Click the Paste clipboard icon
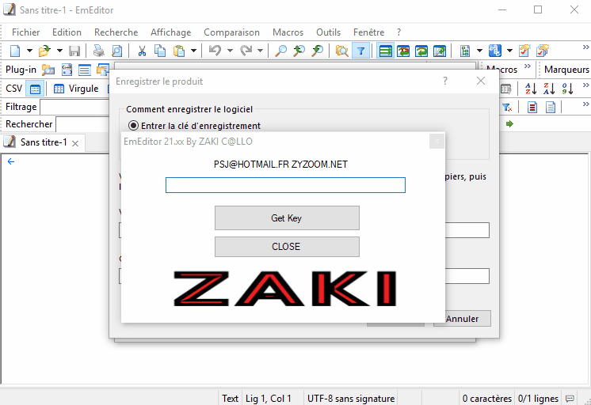591x405 pixels. point(179,51)
